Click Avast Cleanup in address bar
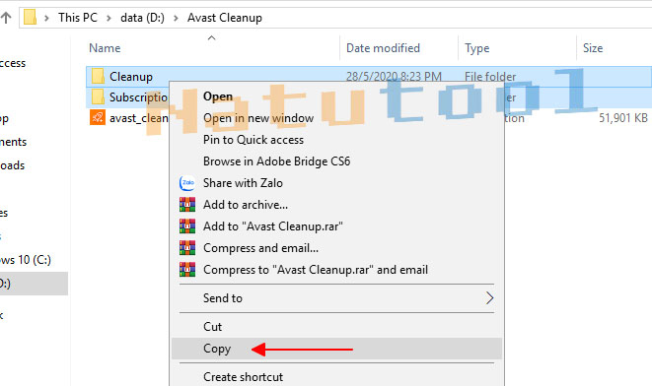The height and width of the screenshot is (386, 652). pyautogui.click(x=225, y=18)
